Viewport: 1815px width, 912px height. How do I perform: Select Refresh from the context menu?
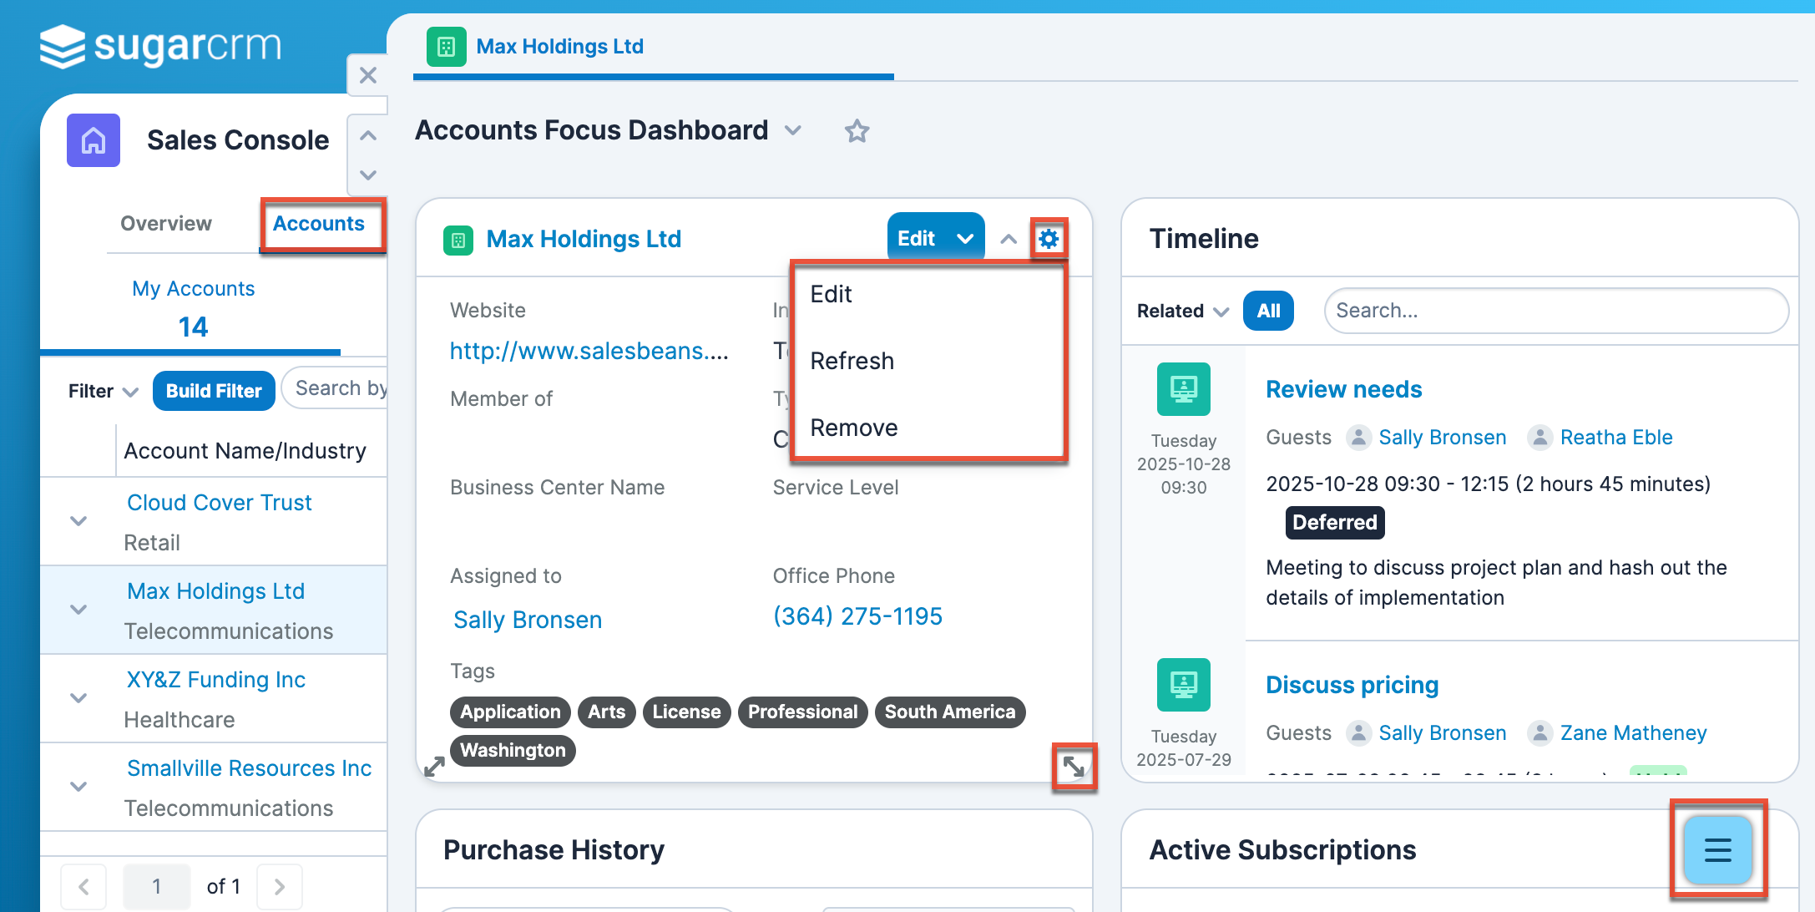click(852, 360)
